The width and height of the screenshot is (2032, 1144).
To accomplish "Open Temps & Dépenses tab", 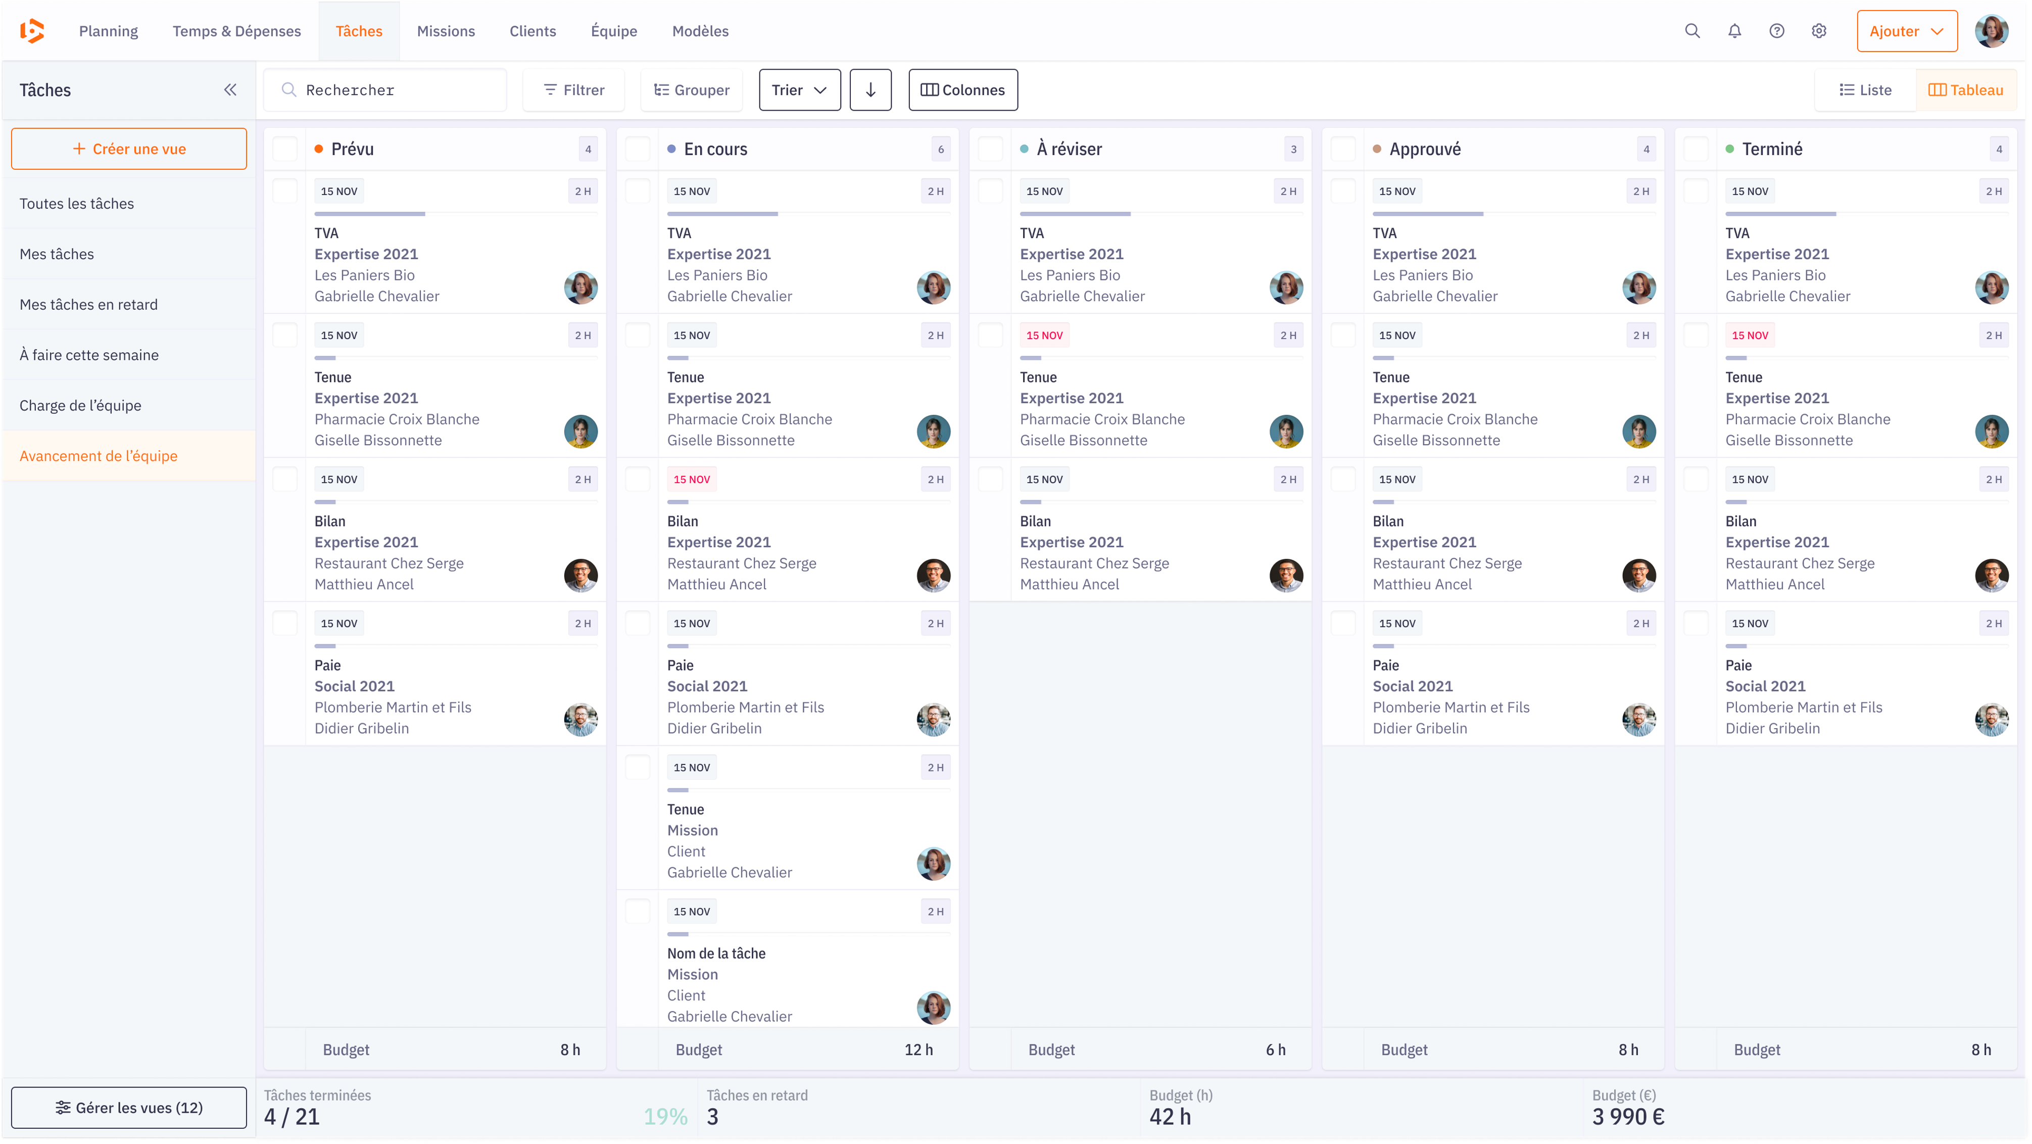I will (x=236, y=31).
